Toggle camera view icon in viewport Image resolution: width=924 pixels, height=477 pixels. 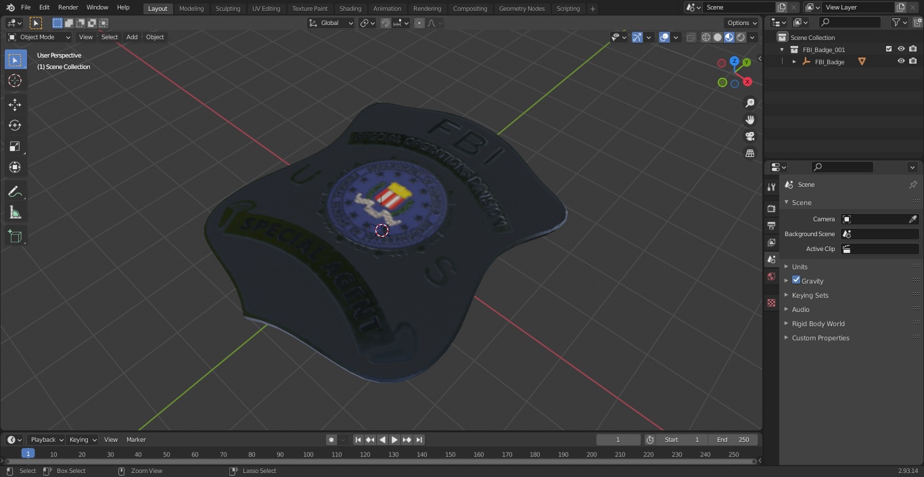pos(749,137)
